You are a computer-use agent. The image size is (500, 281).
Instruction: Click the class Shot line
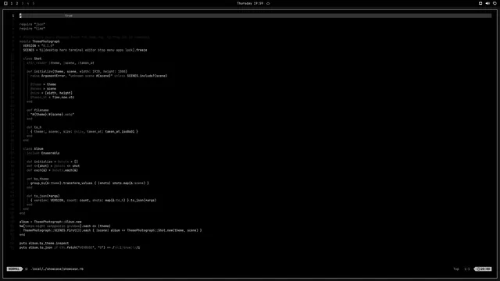(32, 59)
